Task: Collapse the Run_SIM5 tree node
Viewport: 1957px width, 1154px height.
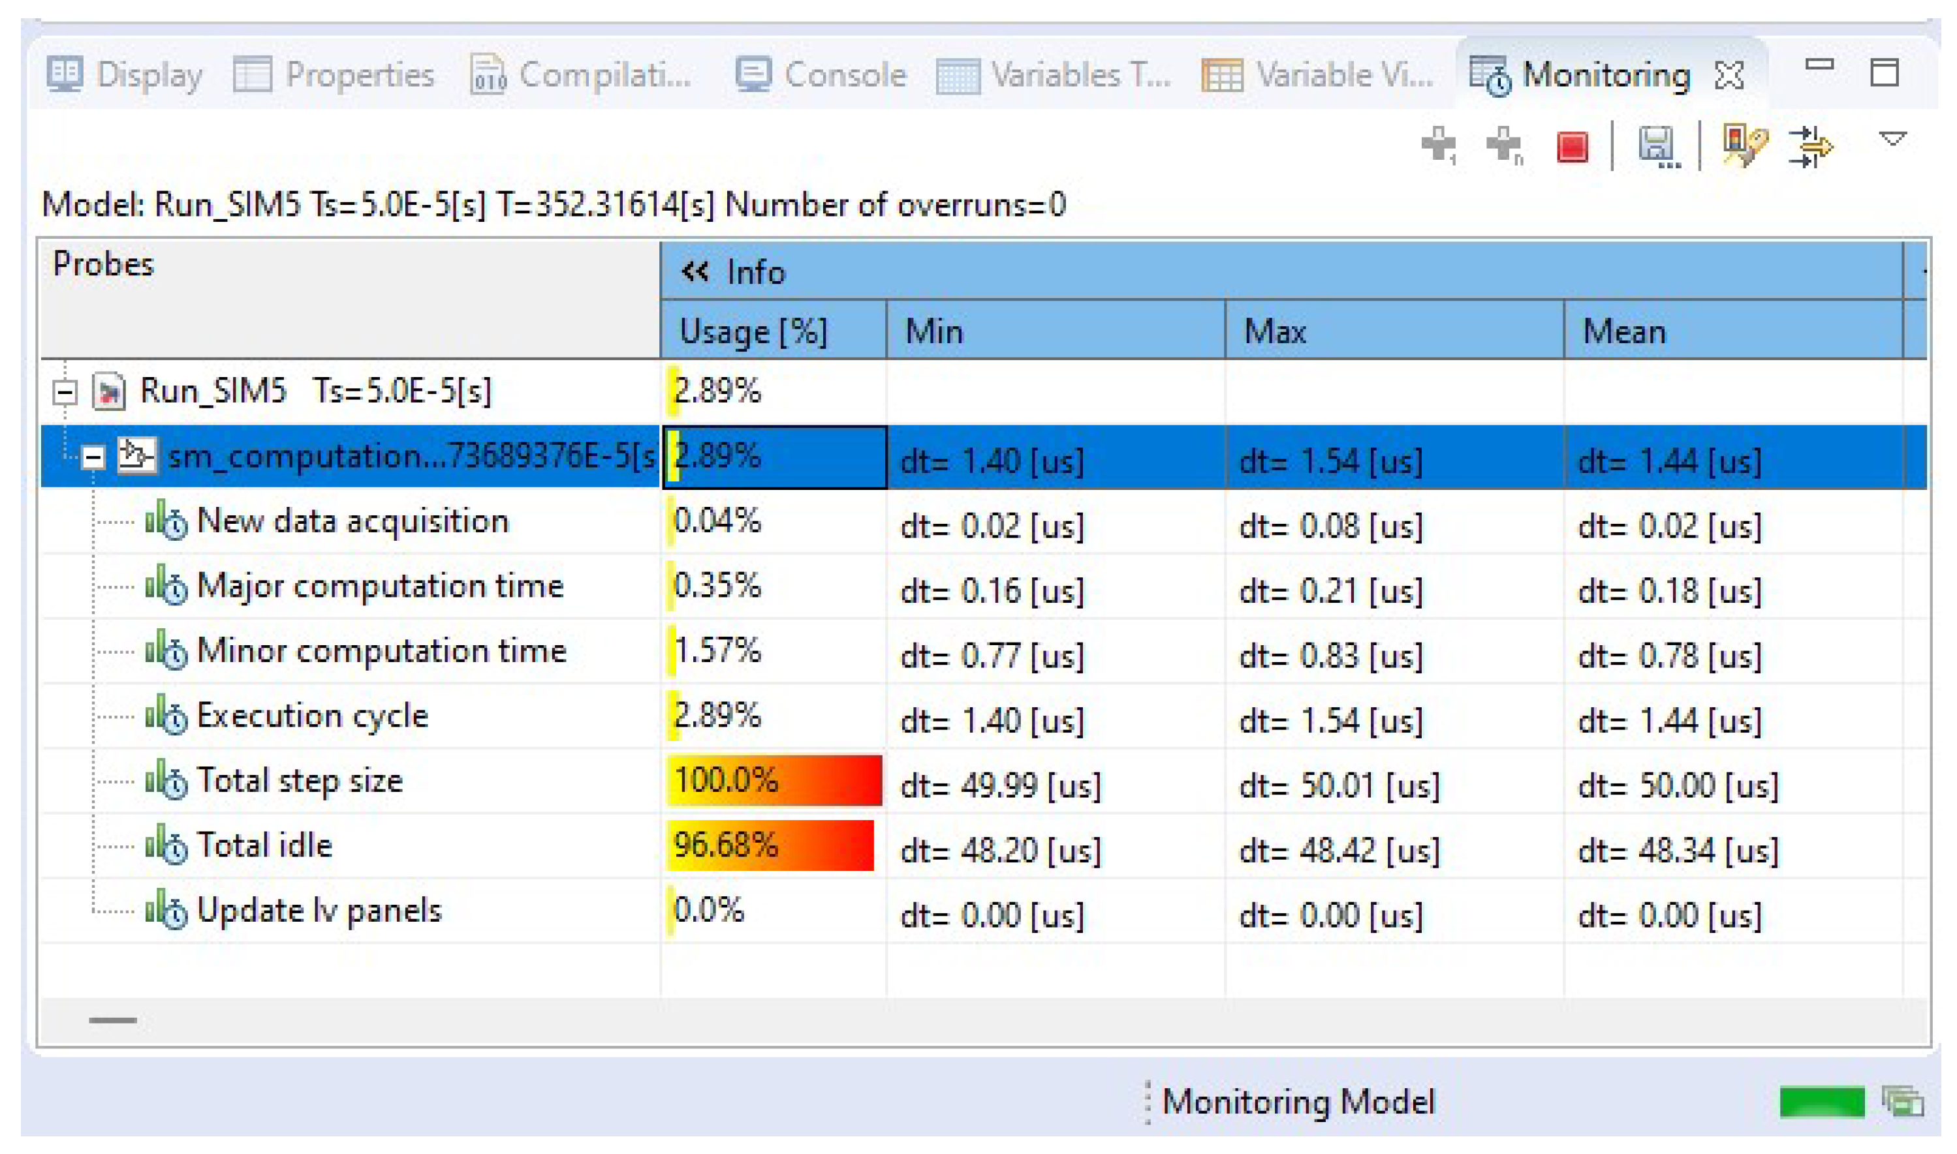Action: [x=65, y=391]
